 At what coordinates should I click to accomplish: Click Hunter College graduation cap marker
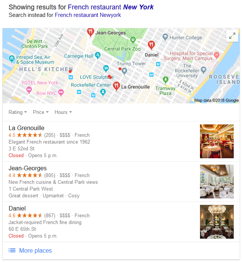pyautogui.click(x=165, y=37)
